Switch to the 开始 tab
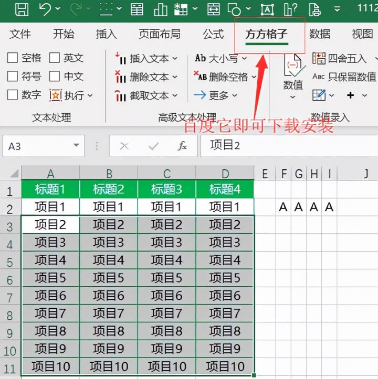Image resolution: width=378 pixels, height=379 pixels. pos(64,34)
